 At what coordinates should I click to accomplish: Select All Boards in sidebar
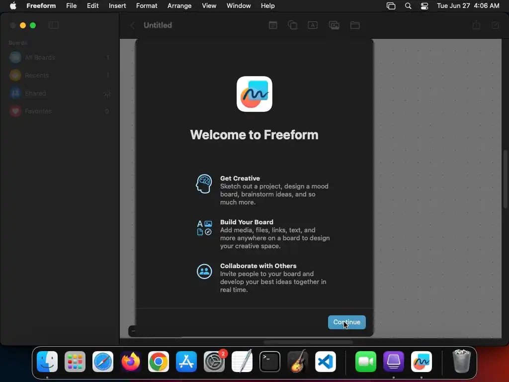(x=60, y=58)
